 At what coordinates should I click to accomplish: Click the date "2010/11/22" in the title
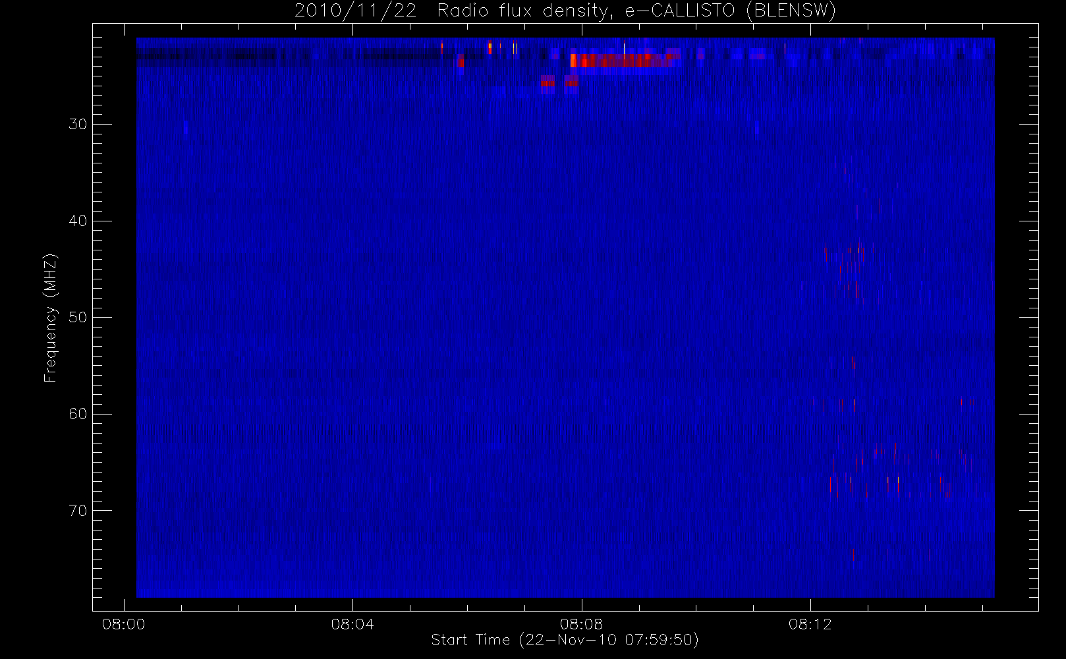point(355,11)
